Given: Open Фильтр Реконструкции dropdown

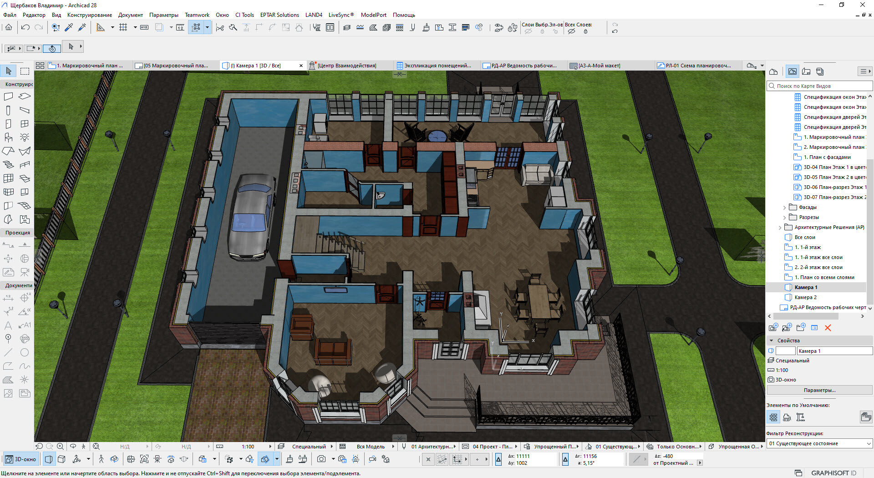Looking at the screenshot, I should click(819, 443).
